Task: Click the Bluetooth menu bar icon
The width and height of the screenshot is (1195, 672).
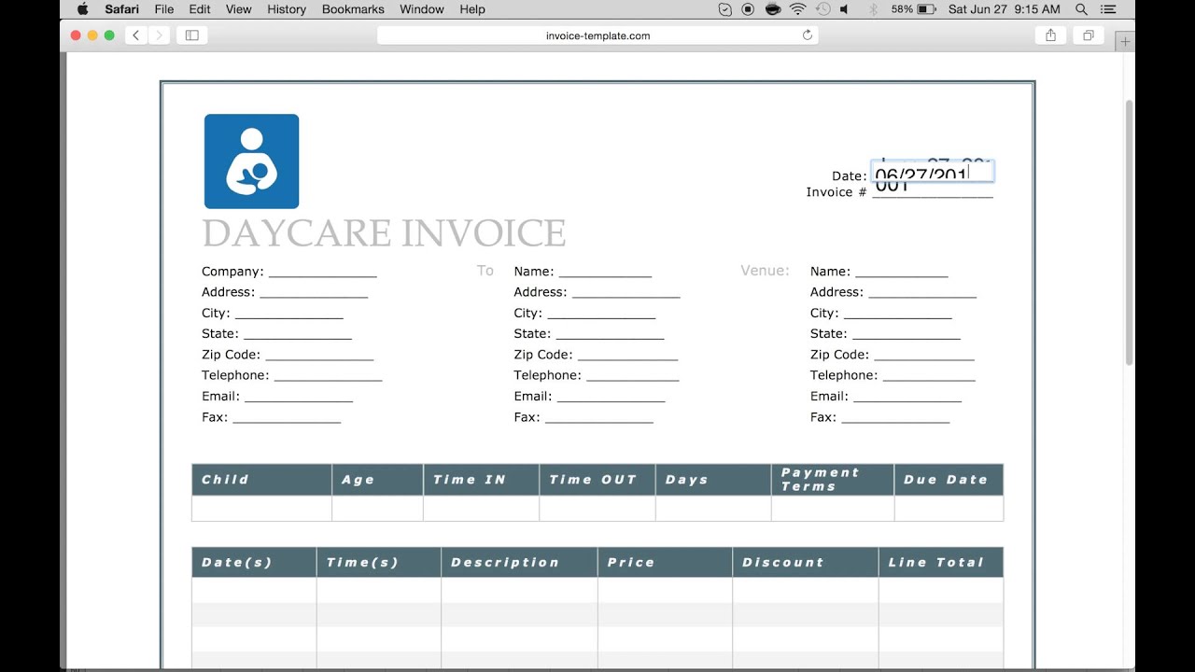Action: 872,9
